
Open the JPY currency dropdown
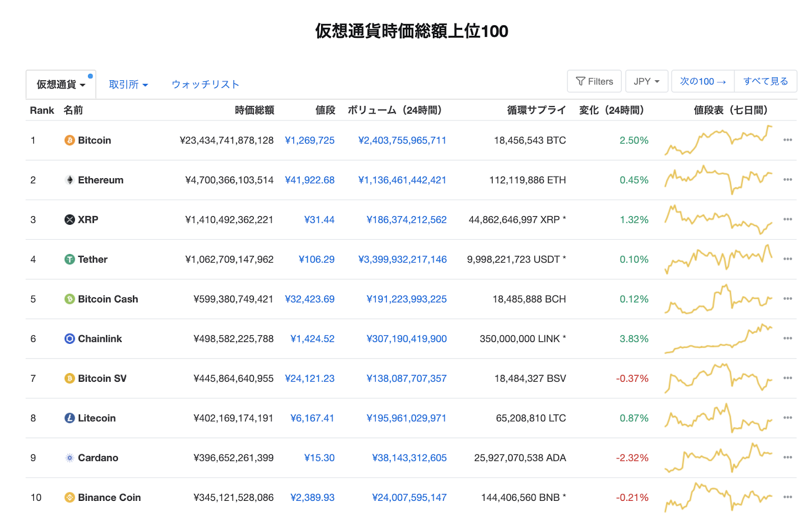647,81
